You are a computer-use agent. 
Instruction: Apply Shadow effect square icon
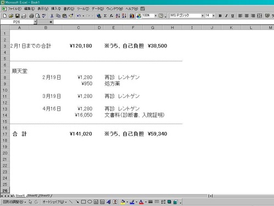pyautogui.click(x=169, y=202)
